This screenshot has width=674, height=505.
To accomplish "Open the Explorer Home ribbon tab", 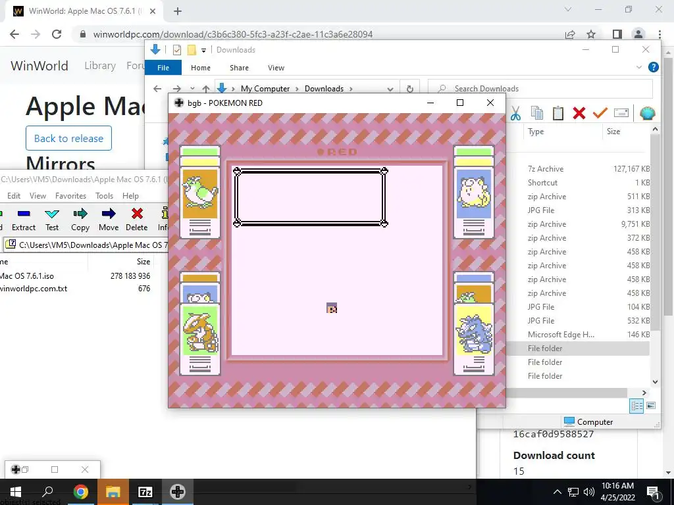I will (x=200, y=68).
